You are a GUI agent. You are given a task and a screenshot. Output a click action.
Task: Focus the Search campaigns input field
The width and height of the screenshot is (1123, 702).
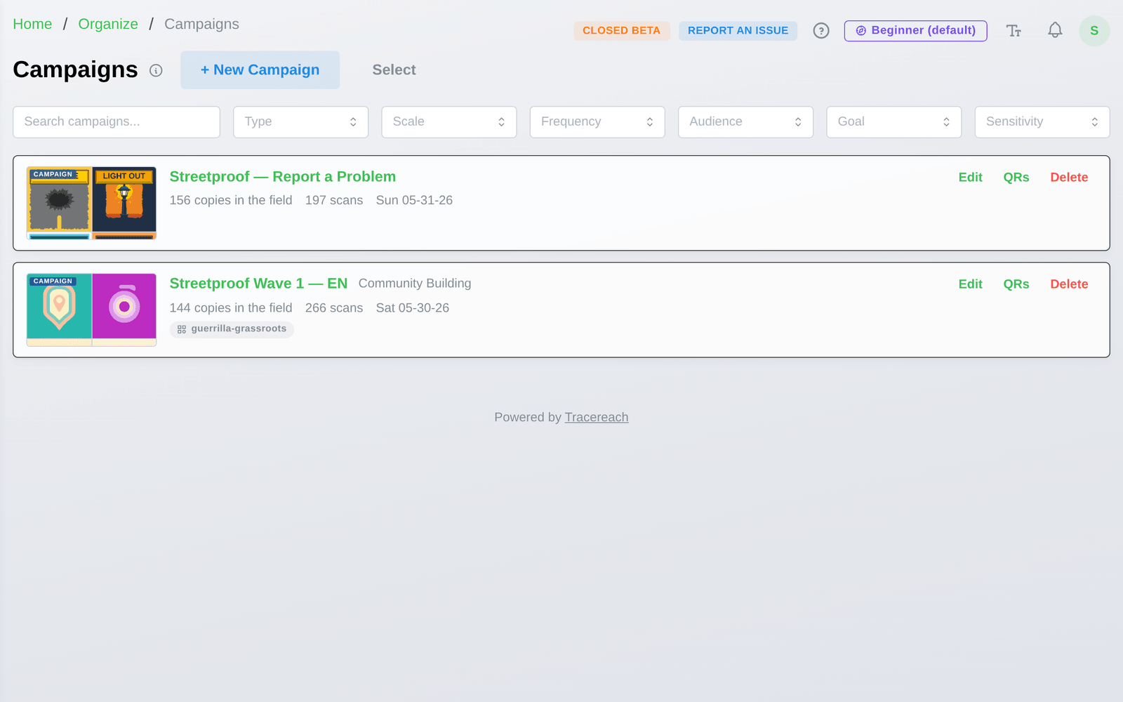[117, 122]
